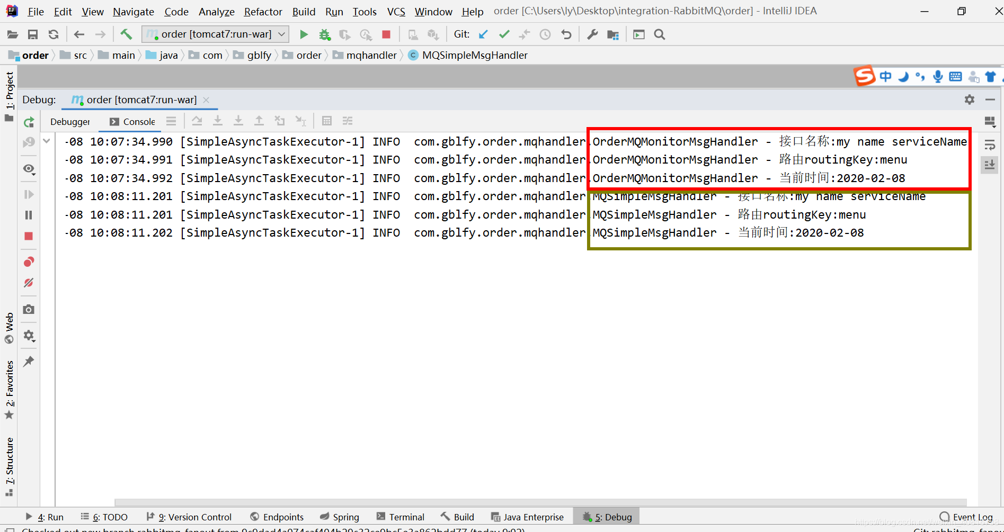Open the Tools menu
1004x532 pixels.
tap(365, 11)
